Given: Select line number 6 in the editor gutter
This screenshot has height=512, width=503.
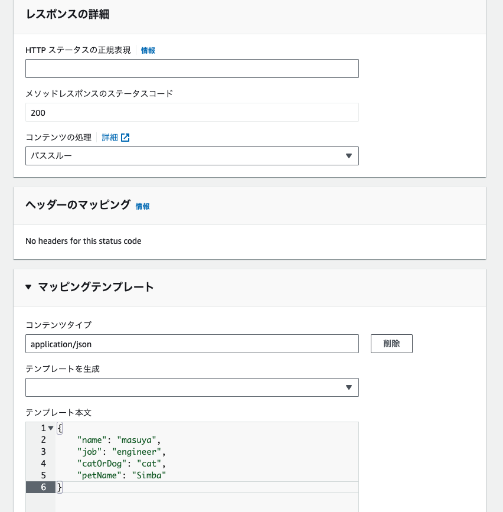Looking at the screenshot, I should (44, 487).
